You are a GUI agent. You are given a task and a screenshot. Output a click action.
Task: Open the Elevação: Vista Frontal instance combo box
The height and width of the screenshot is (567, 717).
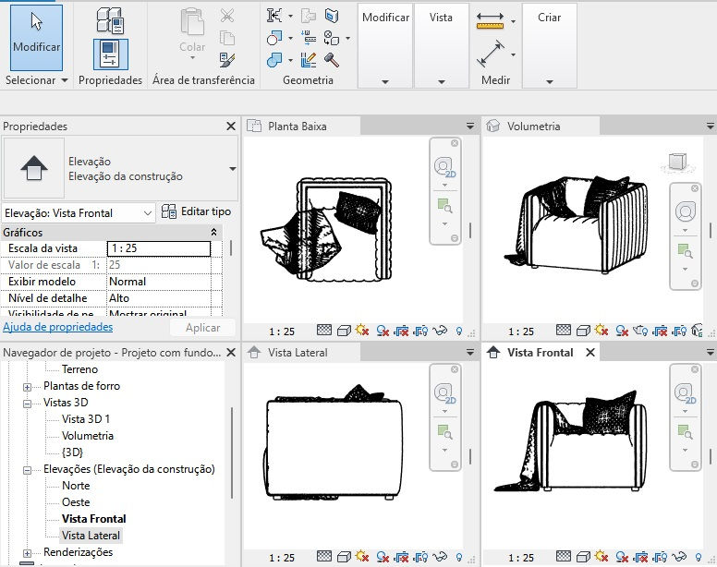pyautogui.click(x=79, y=213)
